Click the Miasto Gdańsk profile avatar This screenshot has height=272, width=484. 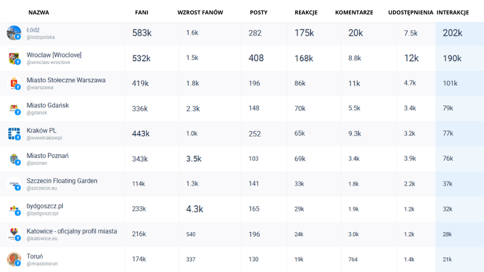(x=14, y=108)
